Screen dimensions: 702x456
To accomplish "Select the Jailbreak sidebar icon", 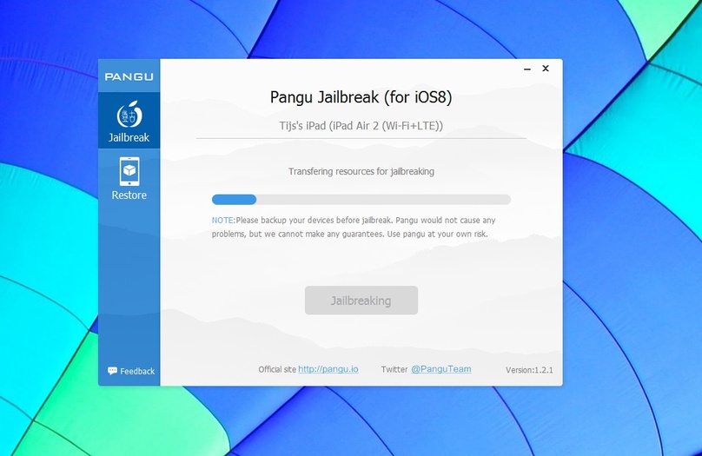I will (x=129, y=114).
